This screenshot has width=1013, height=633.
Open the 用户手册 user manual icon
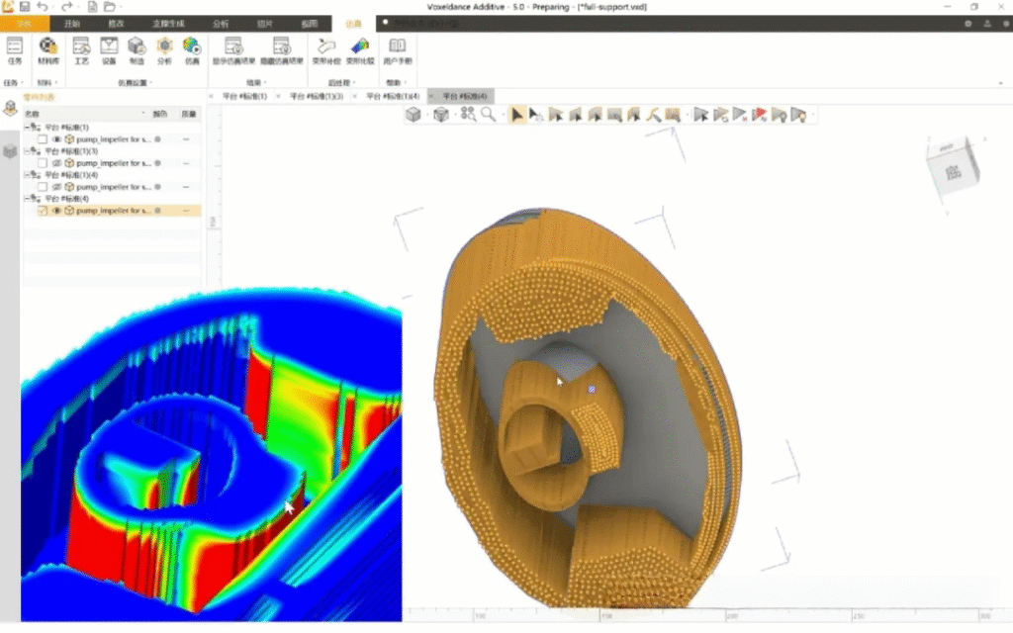coord(397,48)
